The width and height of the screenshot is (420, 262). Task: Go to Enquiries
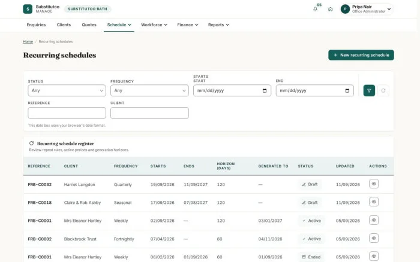36,25
